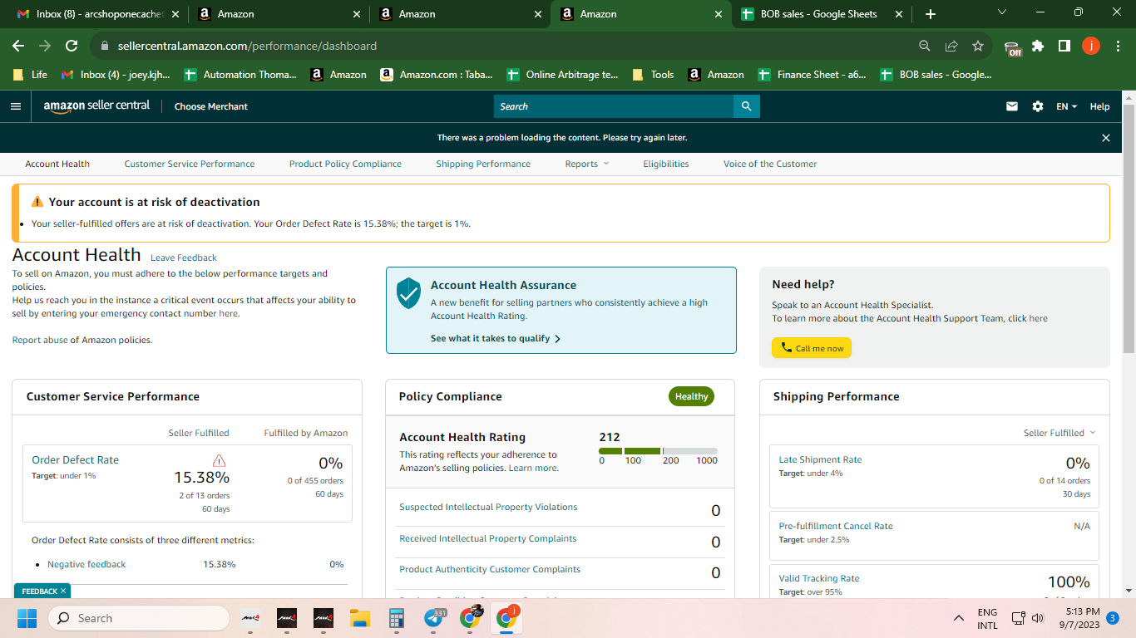Click the browser back arrow
Image resolution: width=1136 pixels, height=638 pixels.
coord(18,46)
